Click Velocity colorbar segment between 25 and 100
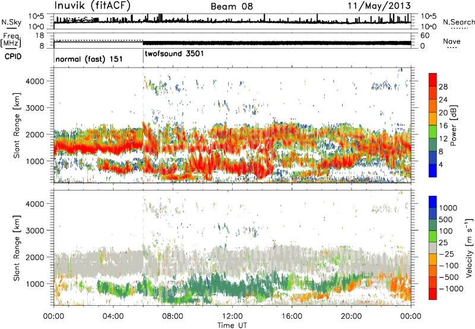475x329 pixels. pos(433,236)
